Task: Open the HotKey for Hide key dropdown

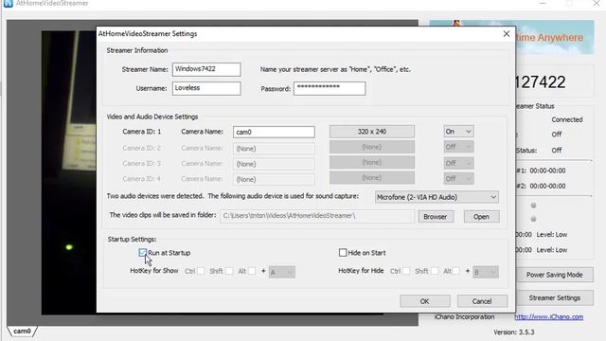Action: pyautogui.click(x=486, y=272)
